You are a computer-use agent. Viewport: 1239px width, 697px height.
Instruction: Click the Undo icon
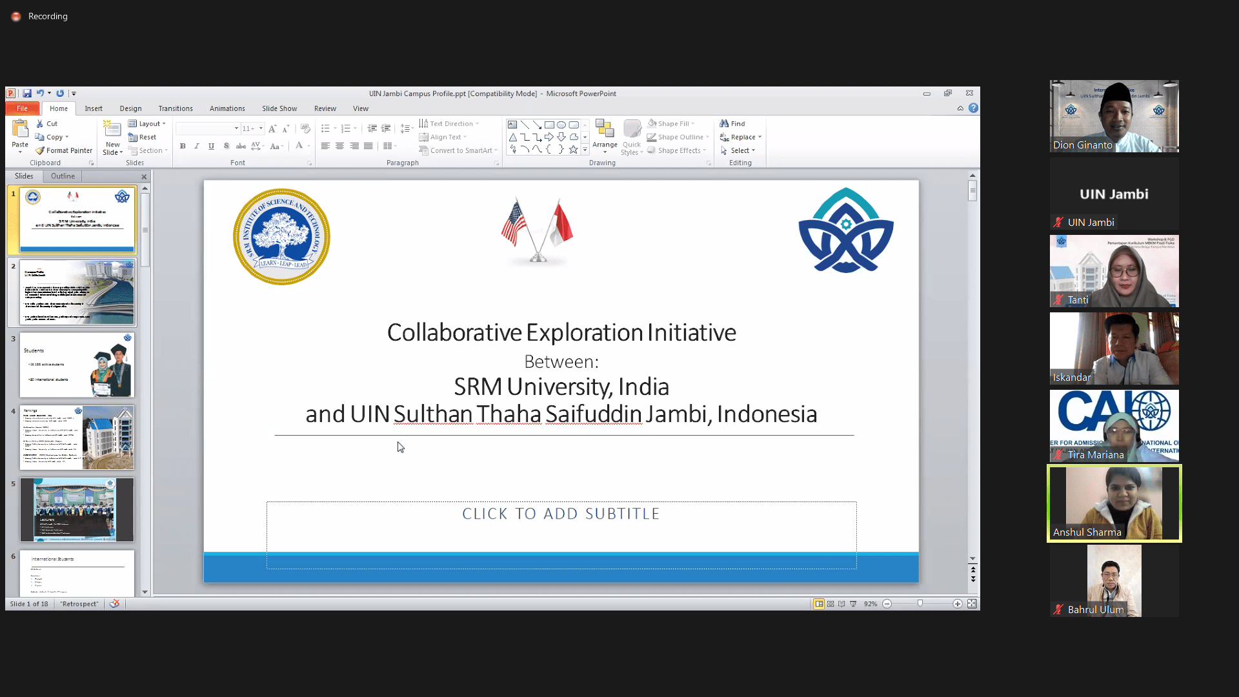click(40, 94)
